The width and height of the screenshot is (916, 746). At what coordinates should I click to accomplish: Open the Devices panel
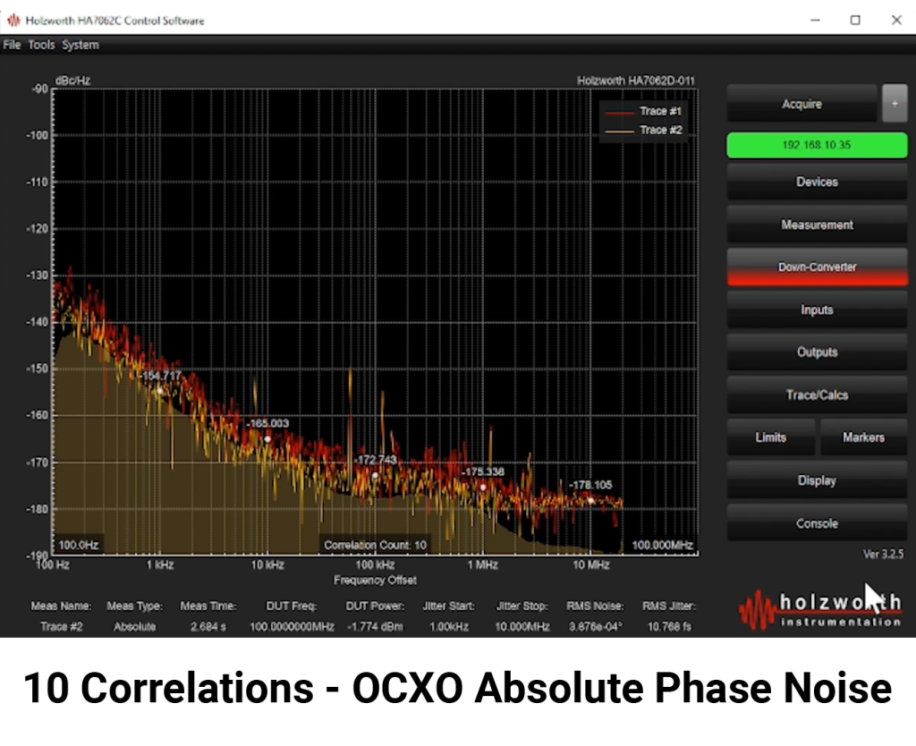pyautogui.click(x=817, y=182)
